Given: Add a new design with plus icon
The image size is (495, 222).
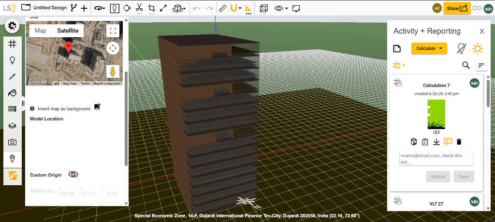Looking at the screenshot, I should tap(84, 9).
